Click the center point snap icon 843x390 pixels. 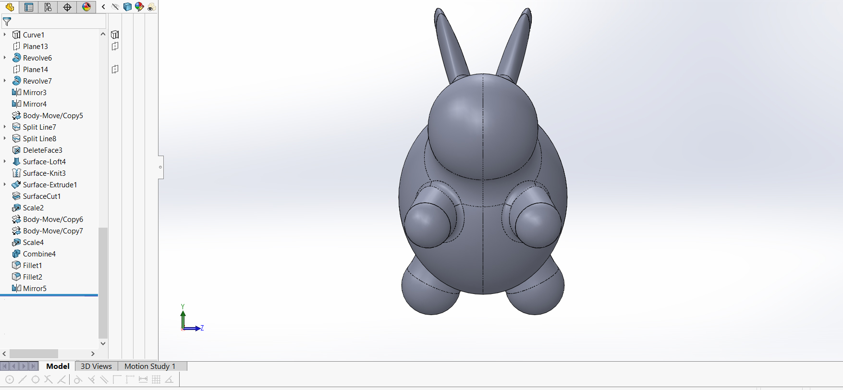[9, 379]
